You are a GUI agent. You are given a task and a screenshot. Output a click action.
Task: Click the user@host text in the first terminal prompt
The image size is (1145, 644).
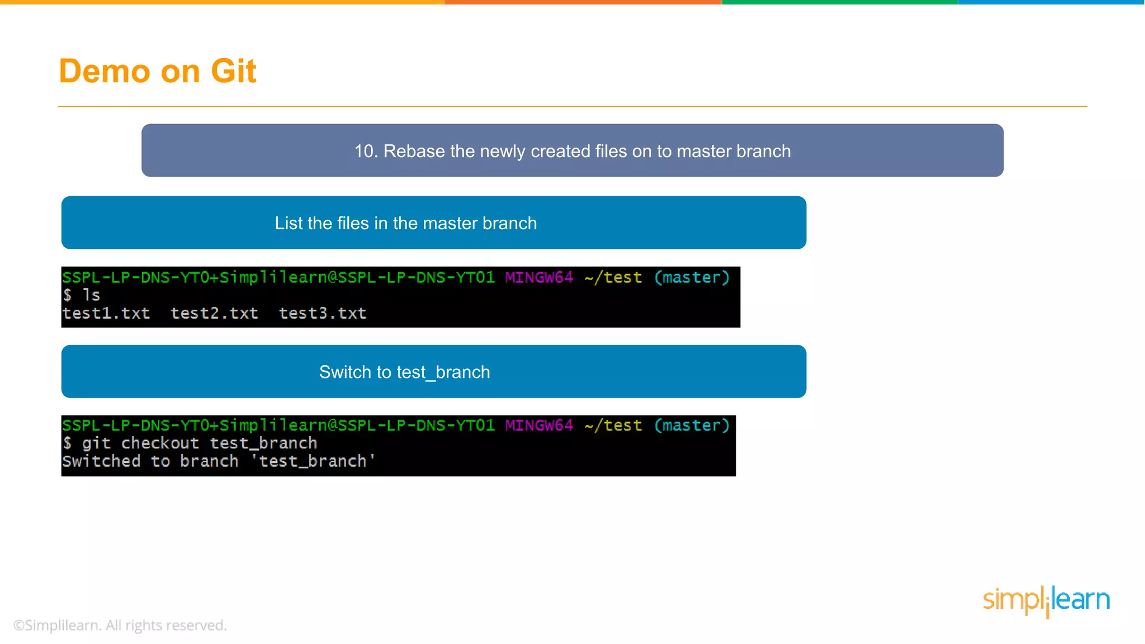(278, 277)
